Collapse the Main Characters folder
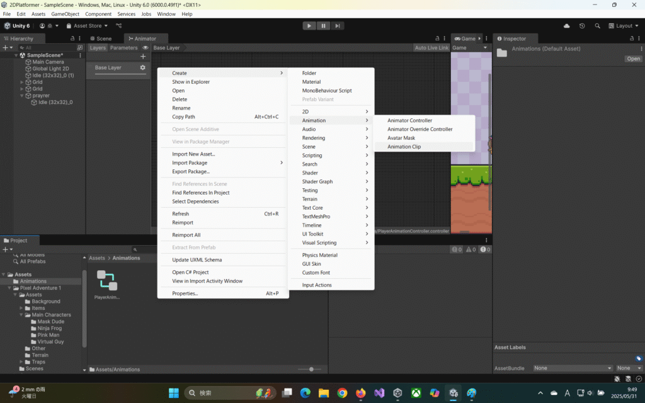This screenshot has width=645, height=403. tap(21, 315)
